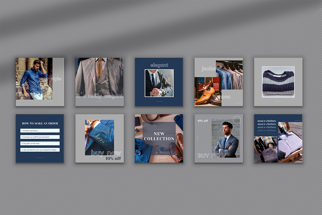Image resolution: width=322 pixels, height=215 pixels.
Task: Click '10% off' text above suited man
Action: pyautogui.click(x=203, y=121)
